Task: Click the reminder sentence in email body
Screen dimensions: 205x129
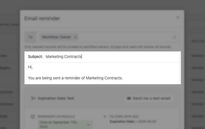Action: click(x=75, y=78)
